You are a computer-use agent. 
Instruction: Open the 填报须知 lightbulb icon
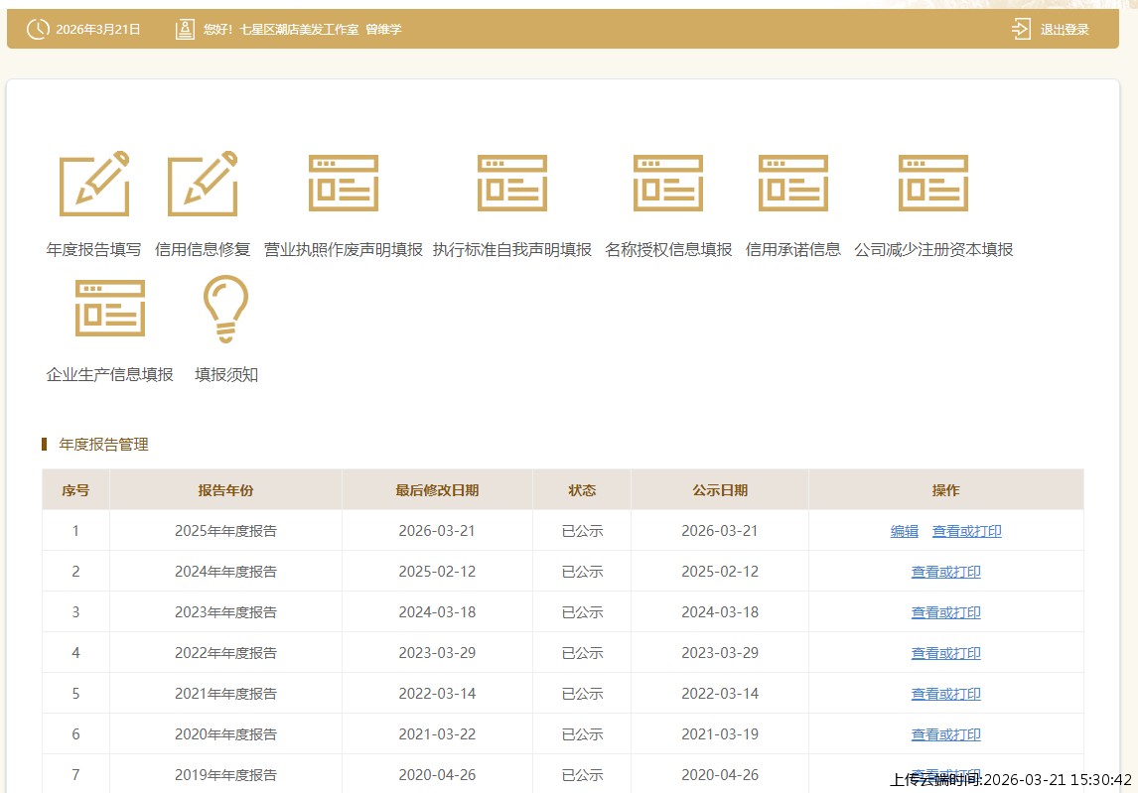tap(225, 309)
